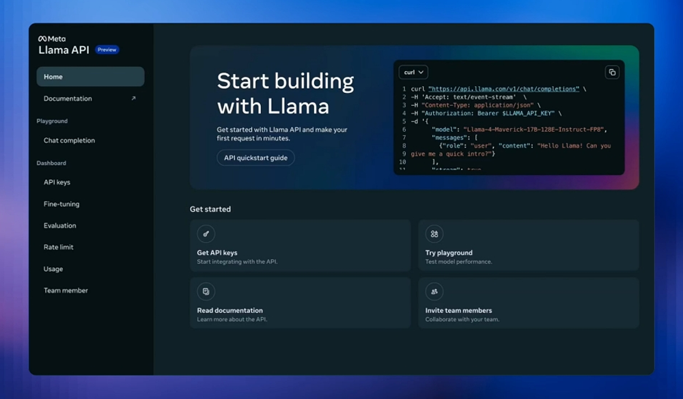The width and height of the screenshot is (683, 399).
Task: Select Home in the sidebar
Action: pos(90,77)
